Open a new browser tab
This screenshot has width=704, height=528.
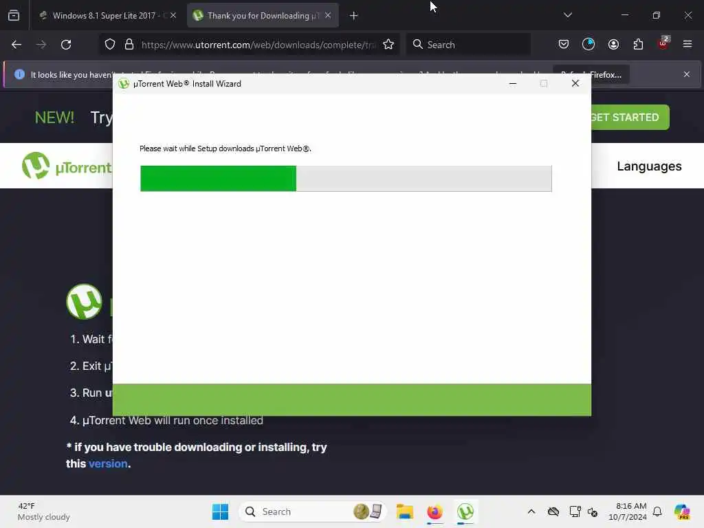[x=354, y=16]
